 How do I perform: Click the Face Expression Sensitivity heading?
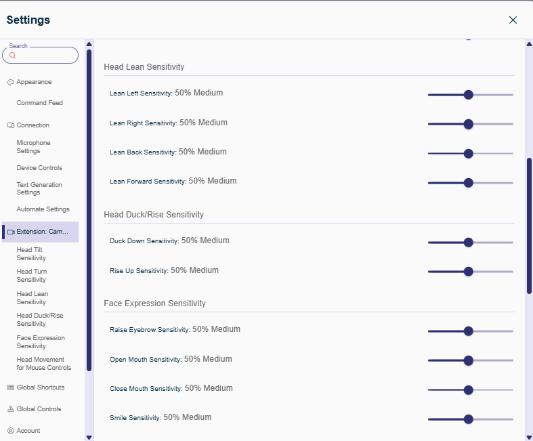pyautogui.click(x=154, y=303)
